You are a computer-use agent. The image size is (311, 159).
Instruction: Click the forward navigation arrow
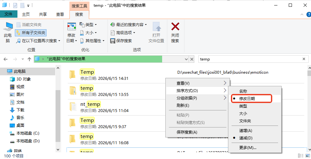click(x=15, y=59)
